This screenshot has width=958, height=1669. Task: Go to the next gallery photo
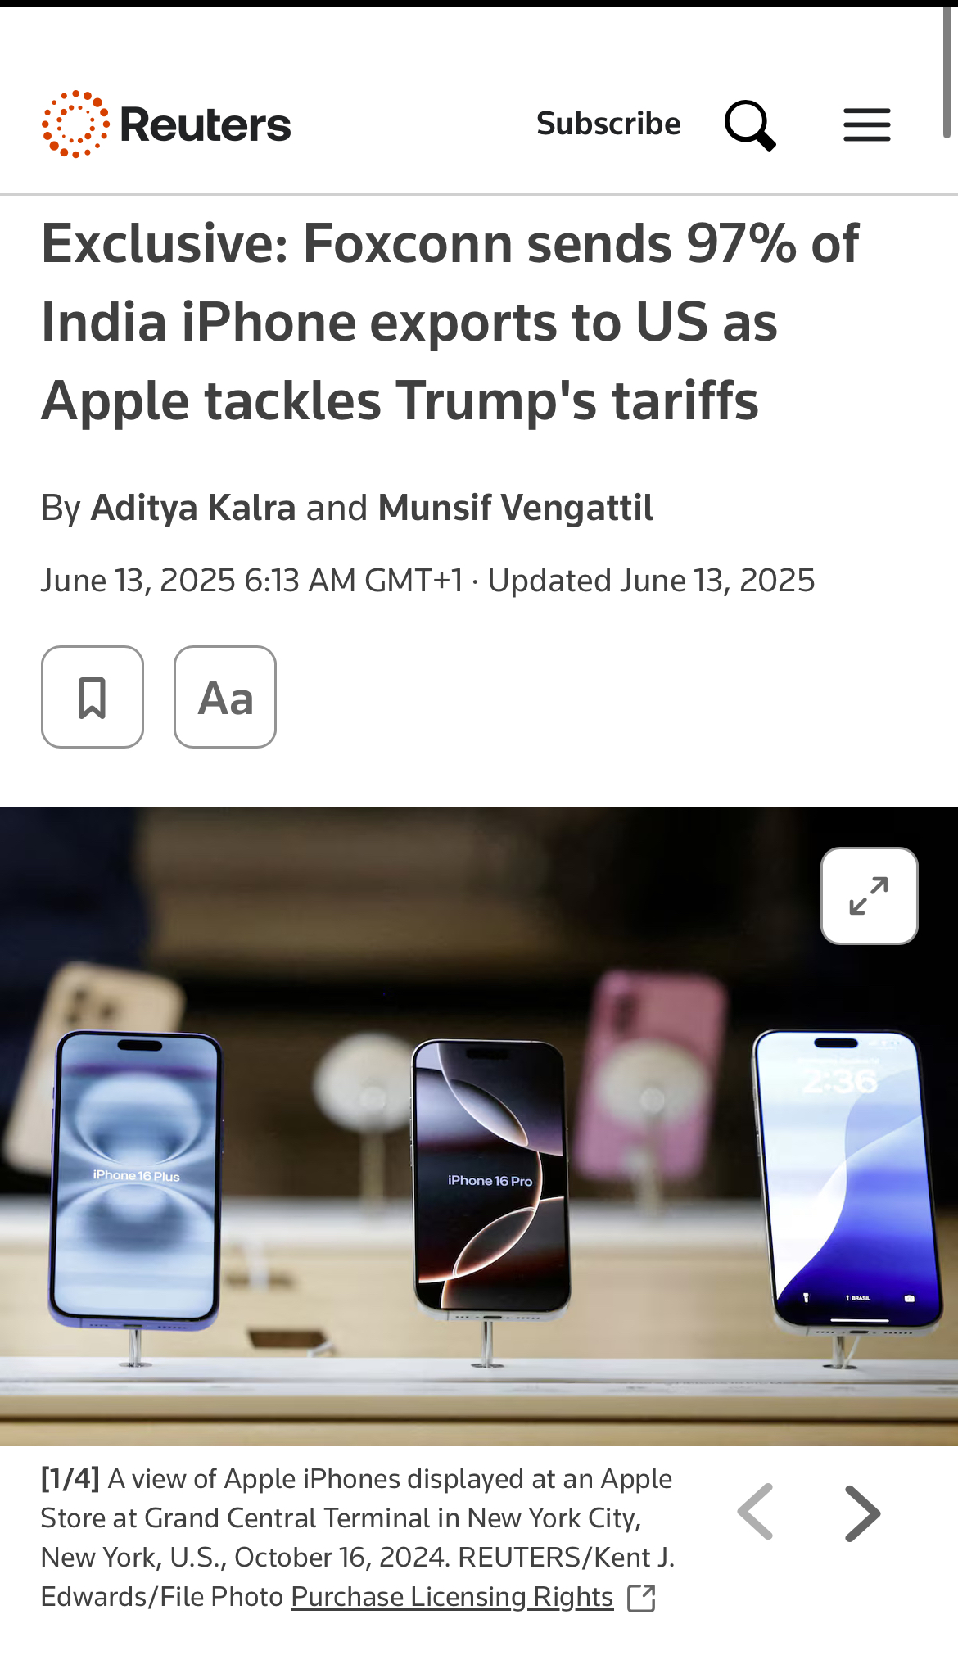click(x=862, y=1513)
